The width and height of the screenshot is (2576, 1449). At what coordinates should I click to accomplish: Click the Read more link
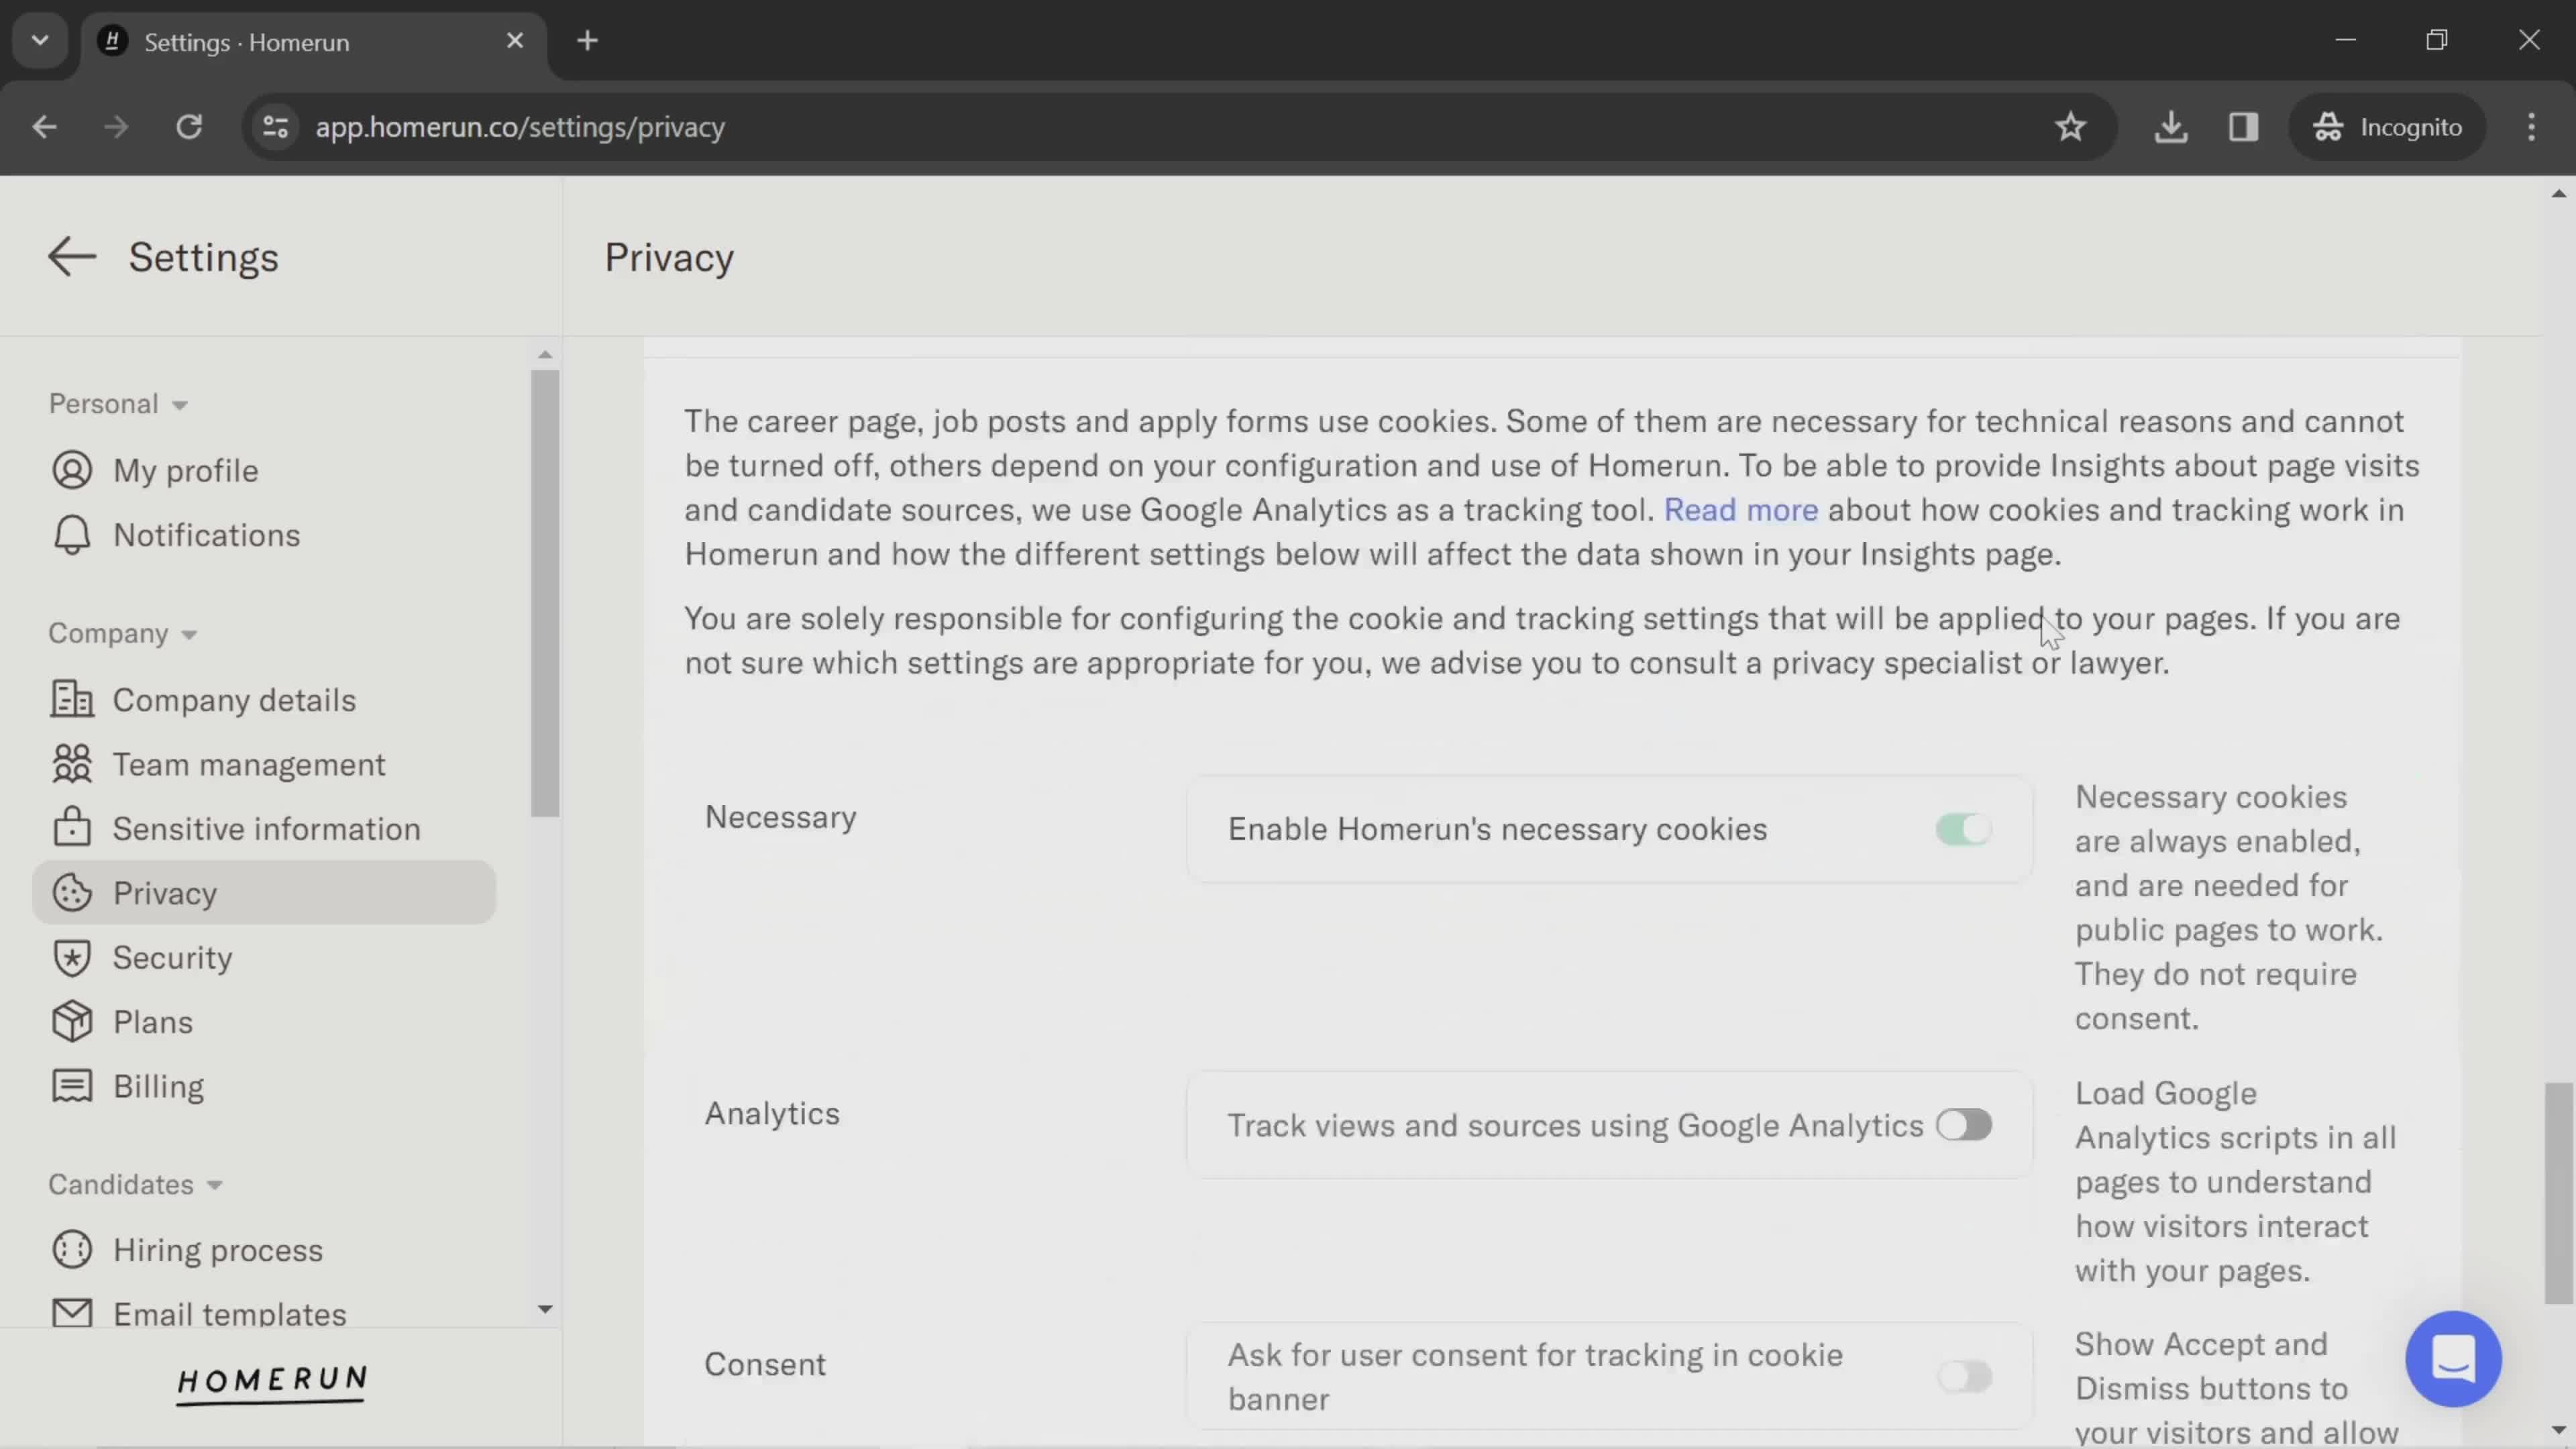click(x=1740, y=510)
